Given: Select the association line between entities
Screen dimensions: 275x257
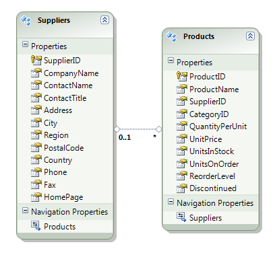Looking at the screenshot, I should point(137,129).
